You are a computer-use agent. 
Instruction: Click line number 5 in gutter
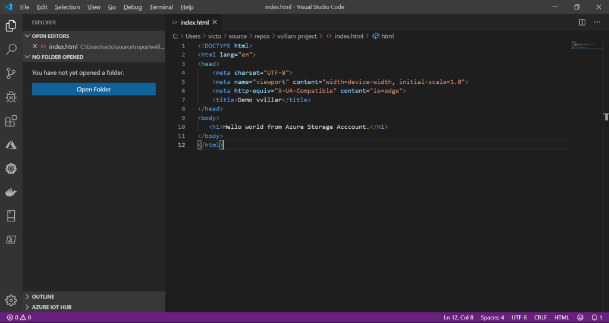(183, 82)
